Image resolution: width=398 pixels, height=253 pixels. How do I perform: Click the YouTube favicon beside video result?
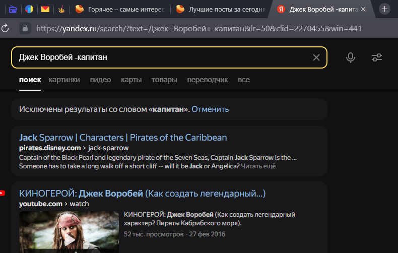[2, 193]
